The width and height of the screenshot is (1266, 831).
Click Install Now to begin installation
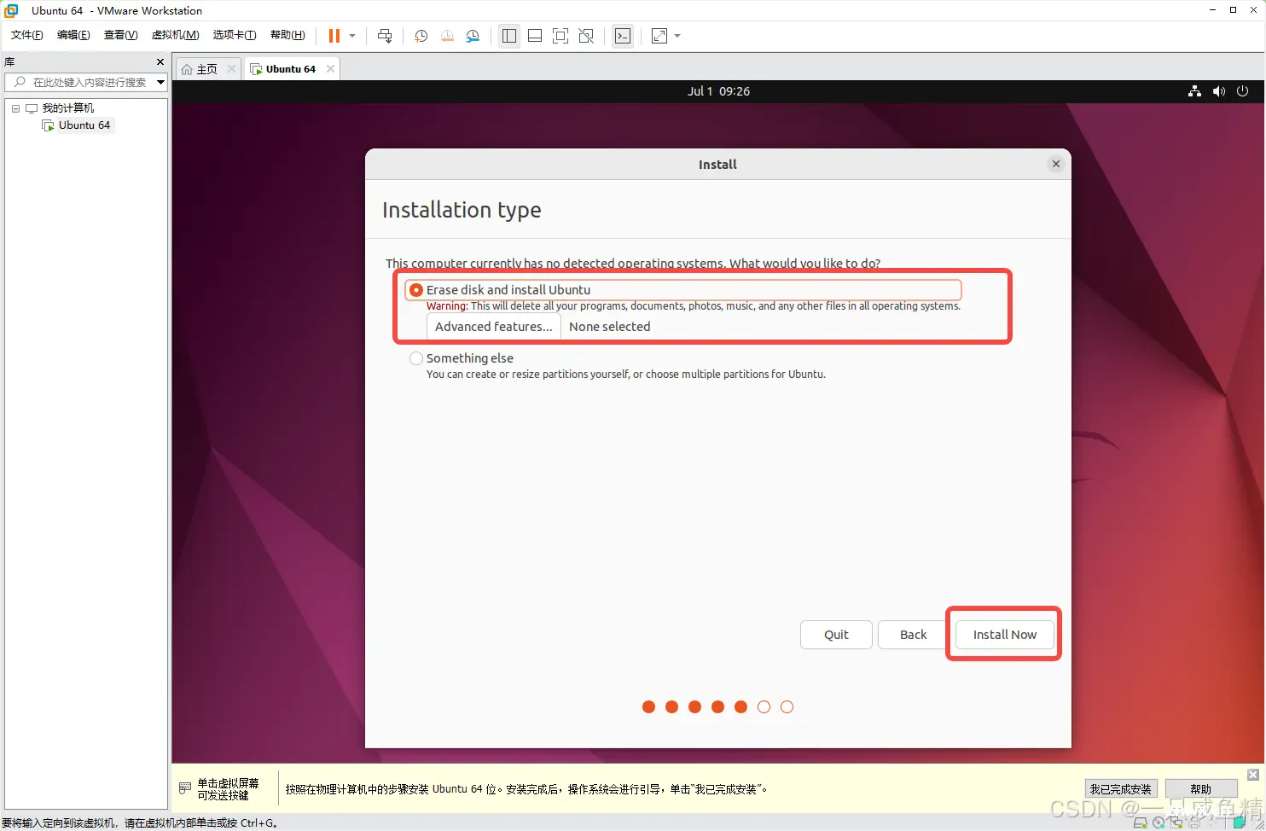1005,635
